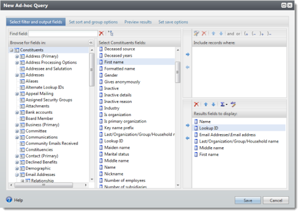Expand the Address Processing Options node
300x213 pixels.
17,62
